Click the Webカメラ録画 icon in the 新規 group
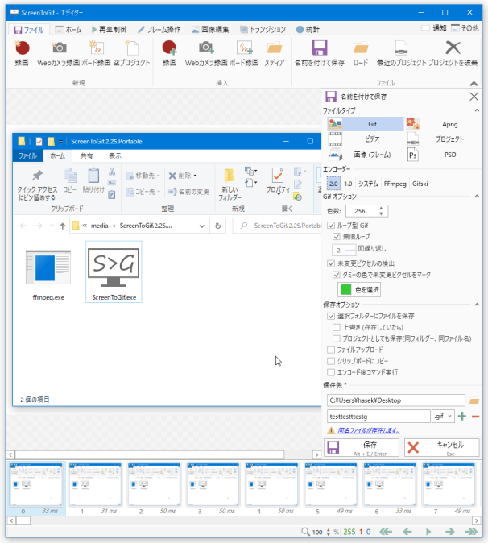Image resolution: width=488 pixels, height=543 pixels. 59,48
